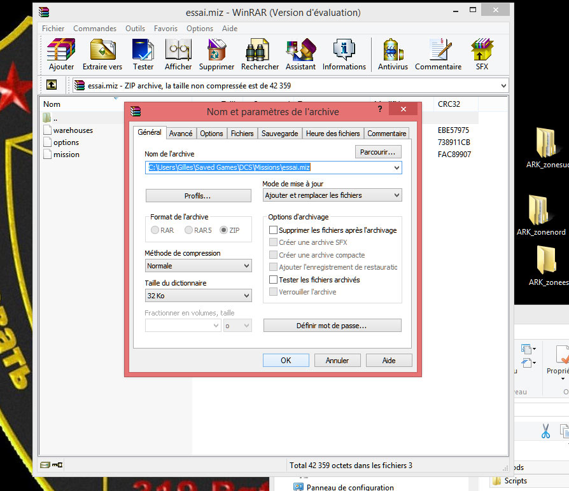The image size is (569, 491).
Task: Select the Tester archive icon
Action: click(143, 51)
